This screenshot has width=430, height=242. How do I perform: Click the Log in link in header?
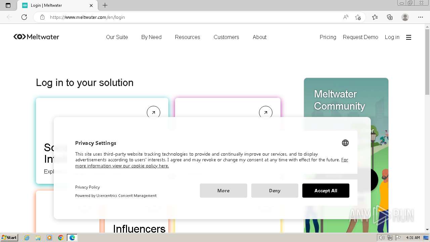[x=392, y=37]
